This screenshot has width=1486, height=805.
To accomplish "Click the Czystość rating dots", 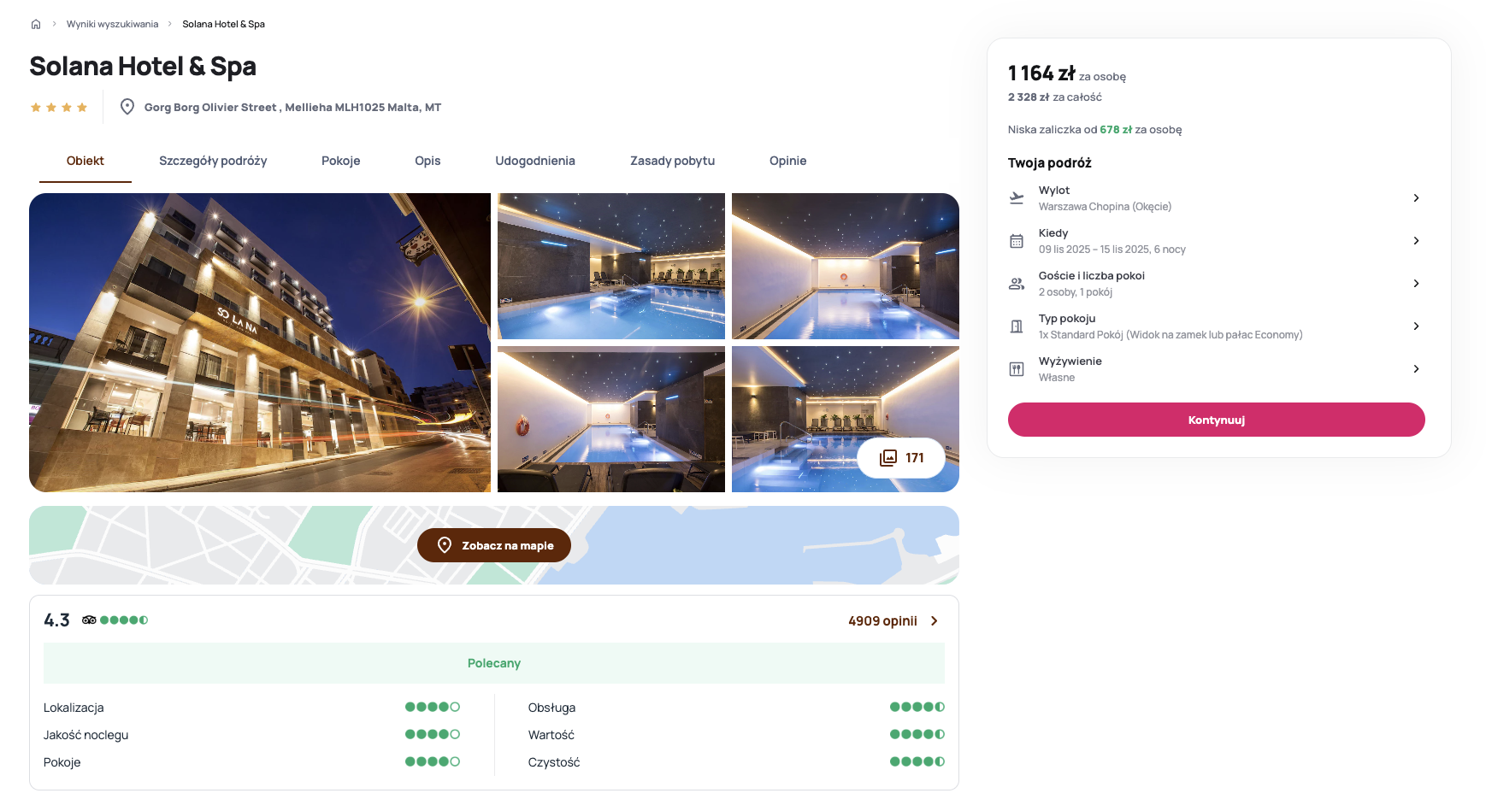I will coord(917,761).
